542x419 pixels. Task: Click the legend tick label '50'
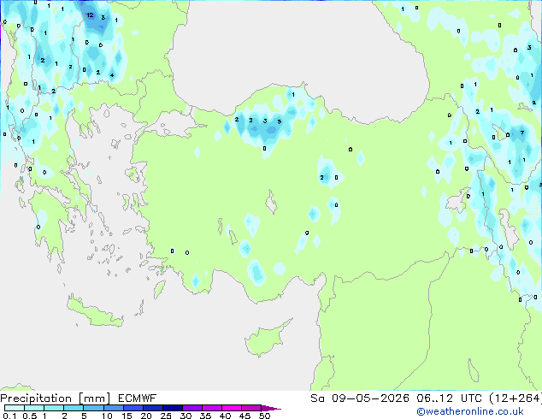(x=265, y=416)
